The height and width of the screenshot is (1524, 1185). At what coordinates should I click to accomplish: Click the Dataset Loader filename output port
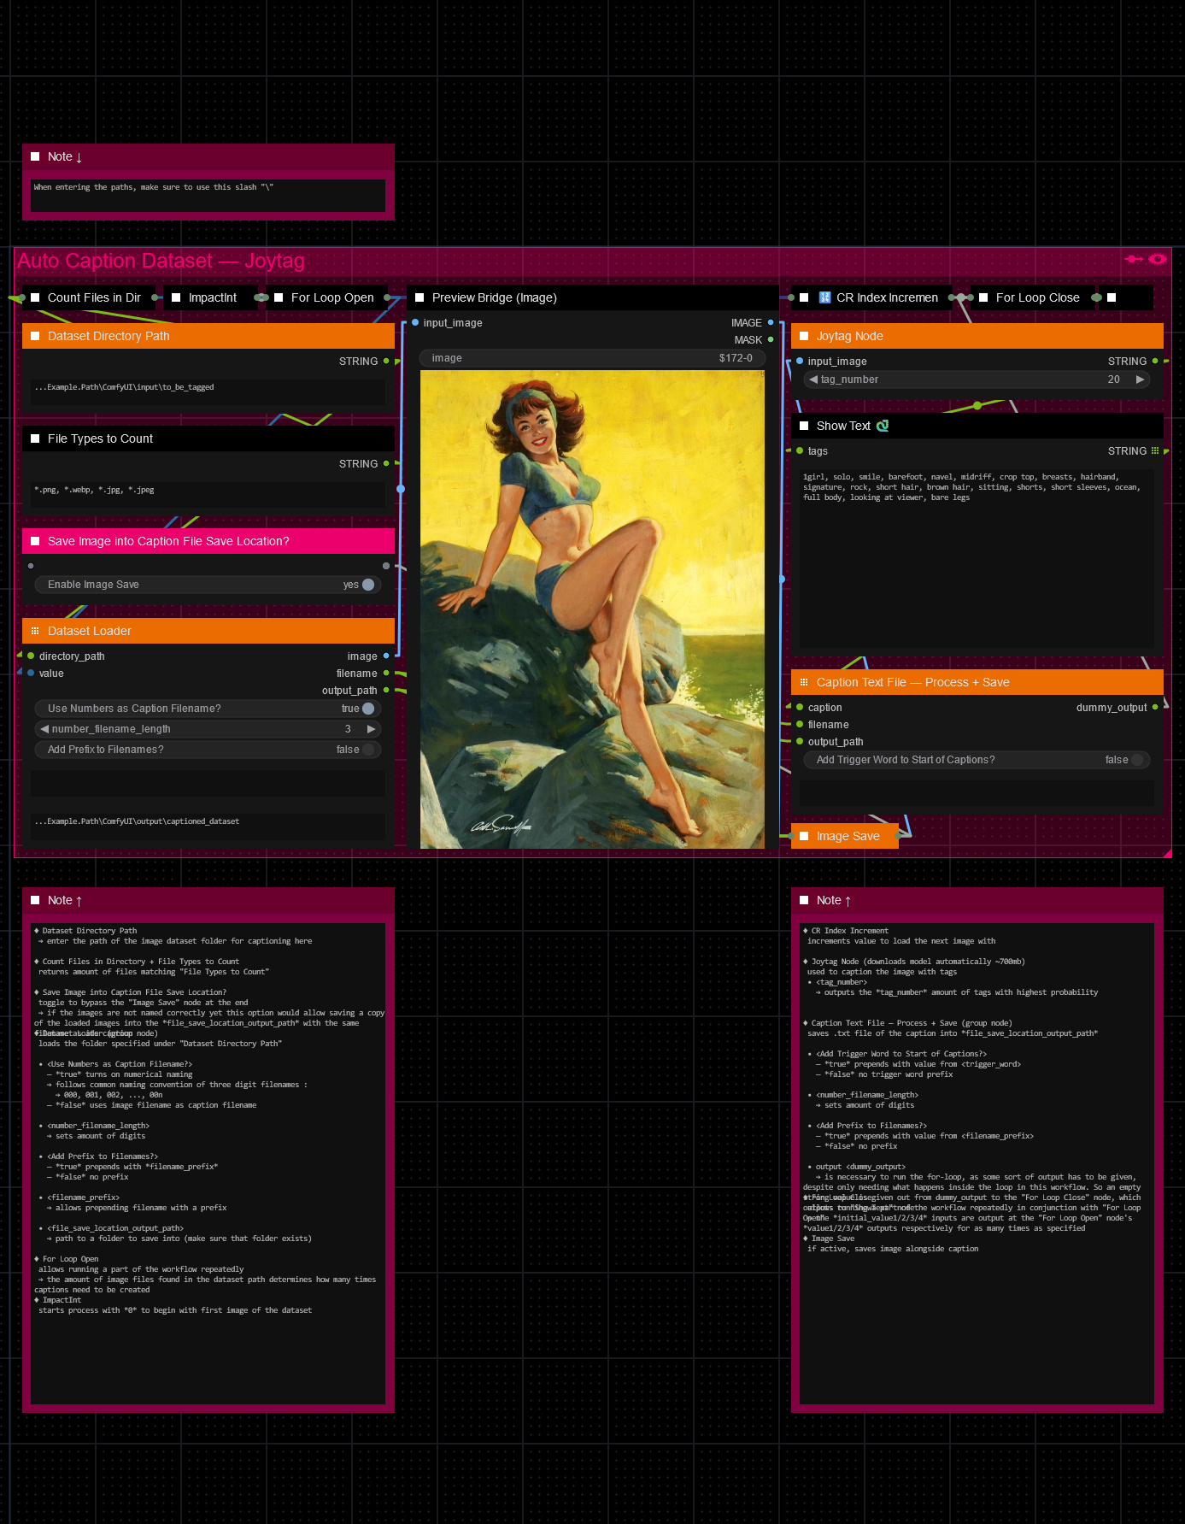point(386,673)
